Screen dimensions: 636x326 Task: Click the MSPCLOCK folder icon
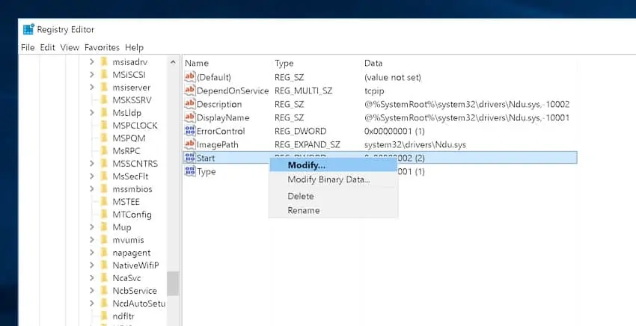point(104,126)
